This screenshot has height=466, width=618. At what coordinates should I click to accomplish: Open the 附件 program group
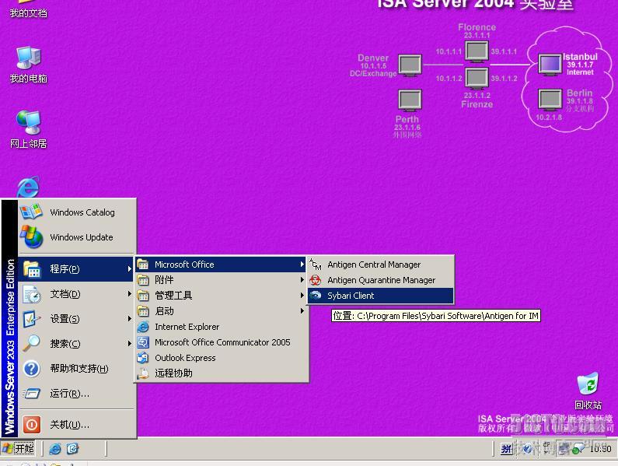click(x=221, y=280)
